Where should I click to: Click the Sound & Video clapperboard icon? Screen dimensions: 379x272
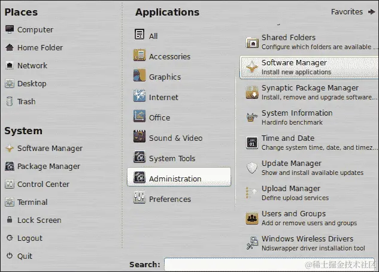click(140, 137)
